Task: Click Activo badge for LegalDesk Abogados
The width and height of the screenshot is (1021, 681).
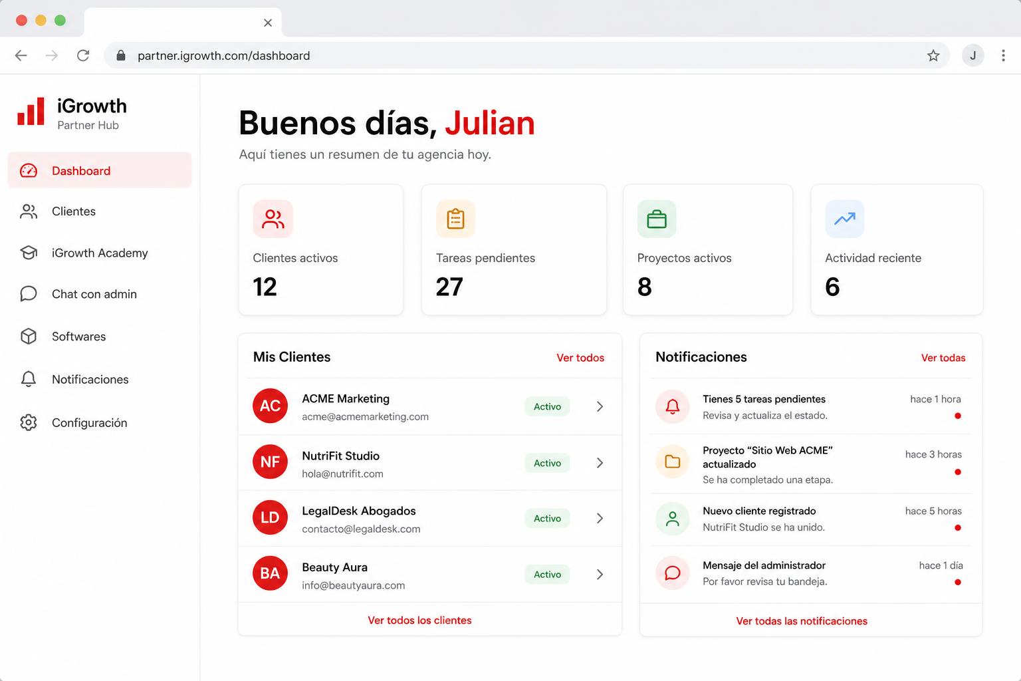Action: click(547, 518)
